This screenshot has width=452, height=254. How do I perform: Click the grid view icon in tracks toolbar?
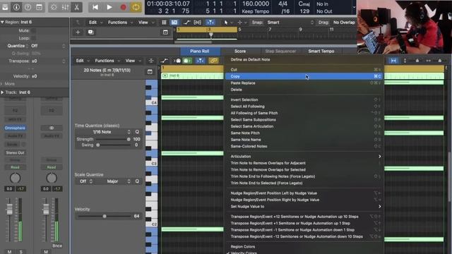coord(164,22)
